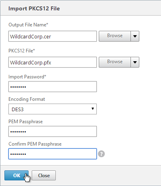Click the Import PKCS12 File title

(x=34, y=8)
